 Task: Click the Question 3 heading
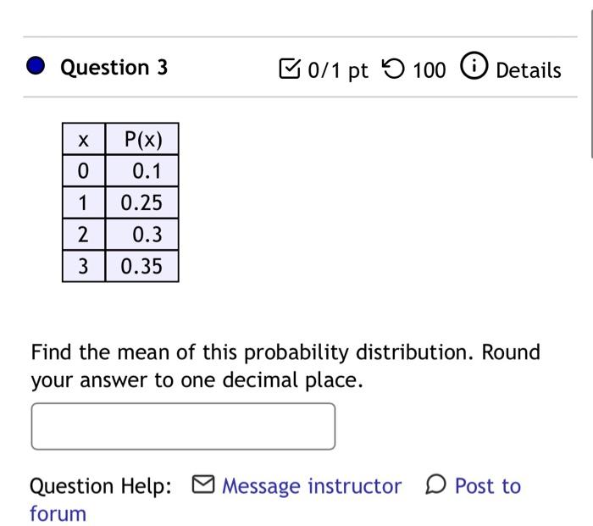tap(114, 68)
